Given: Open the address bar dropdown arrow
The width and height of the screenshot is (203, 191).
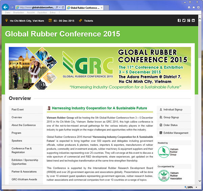Looking at the screenshot, I should [60, 7].
